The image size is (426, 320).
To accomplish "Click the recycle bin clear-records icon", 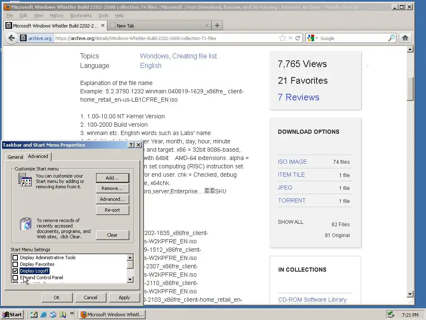I will (26, 224).
